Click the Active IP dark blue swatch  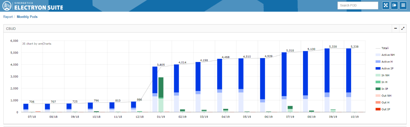[378, 69]
